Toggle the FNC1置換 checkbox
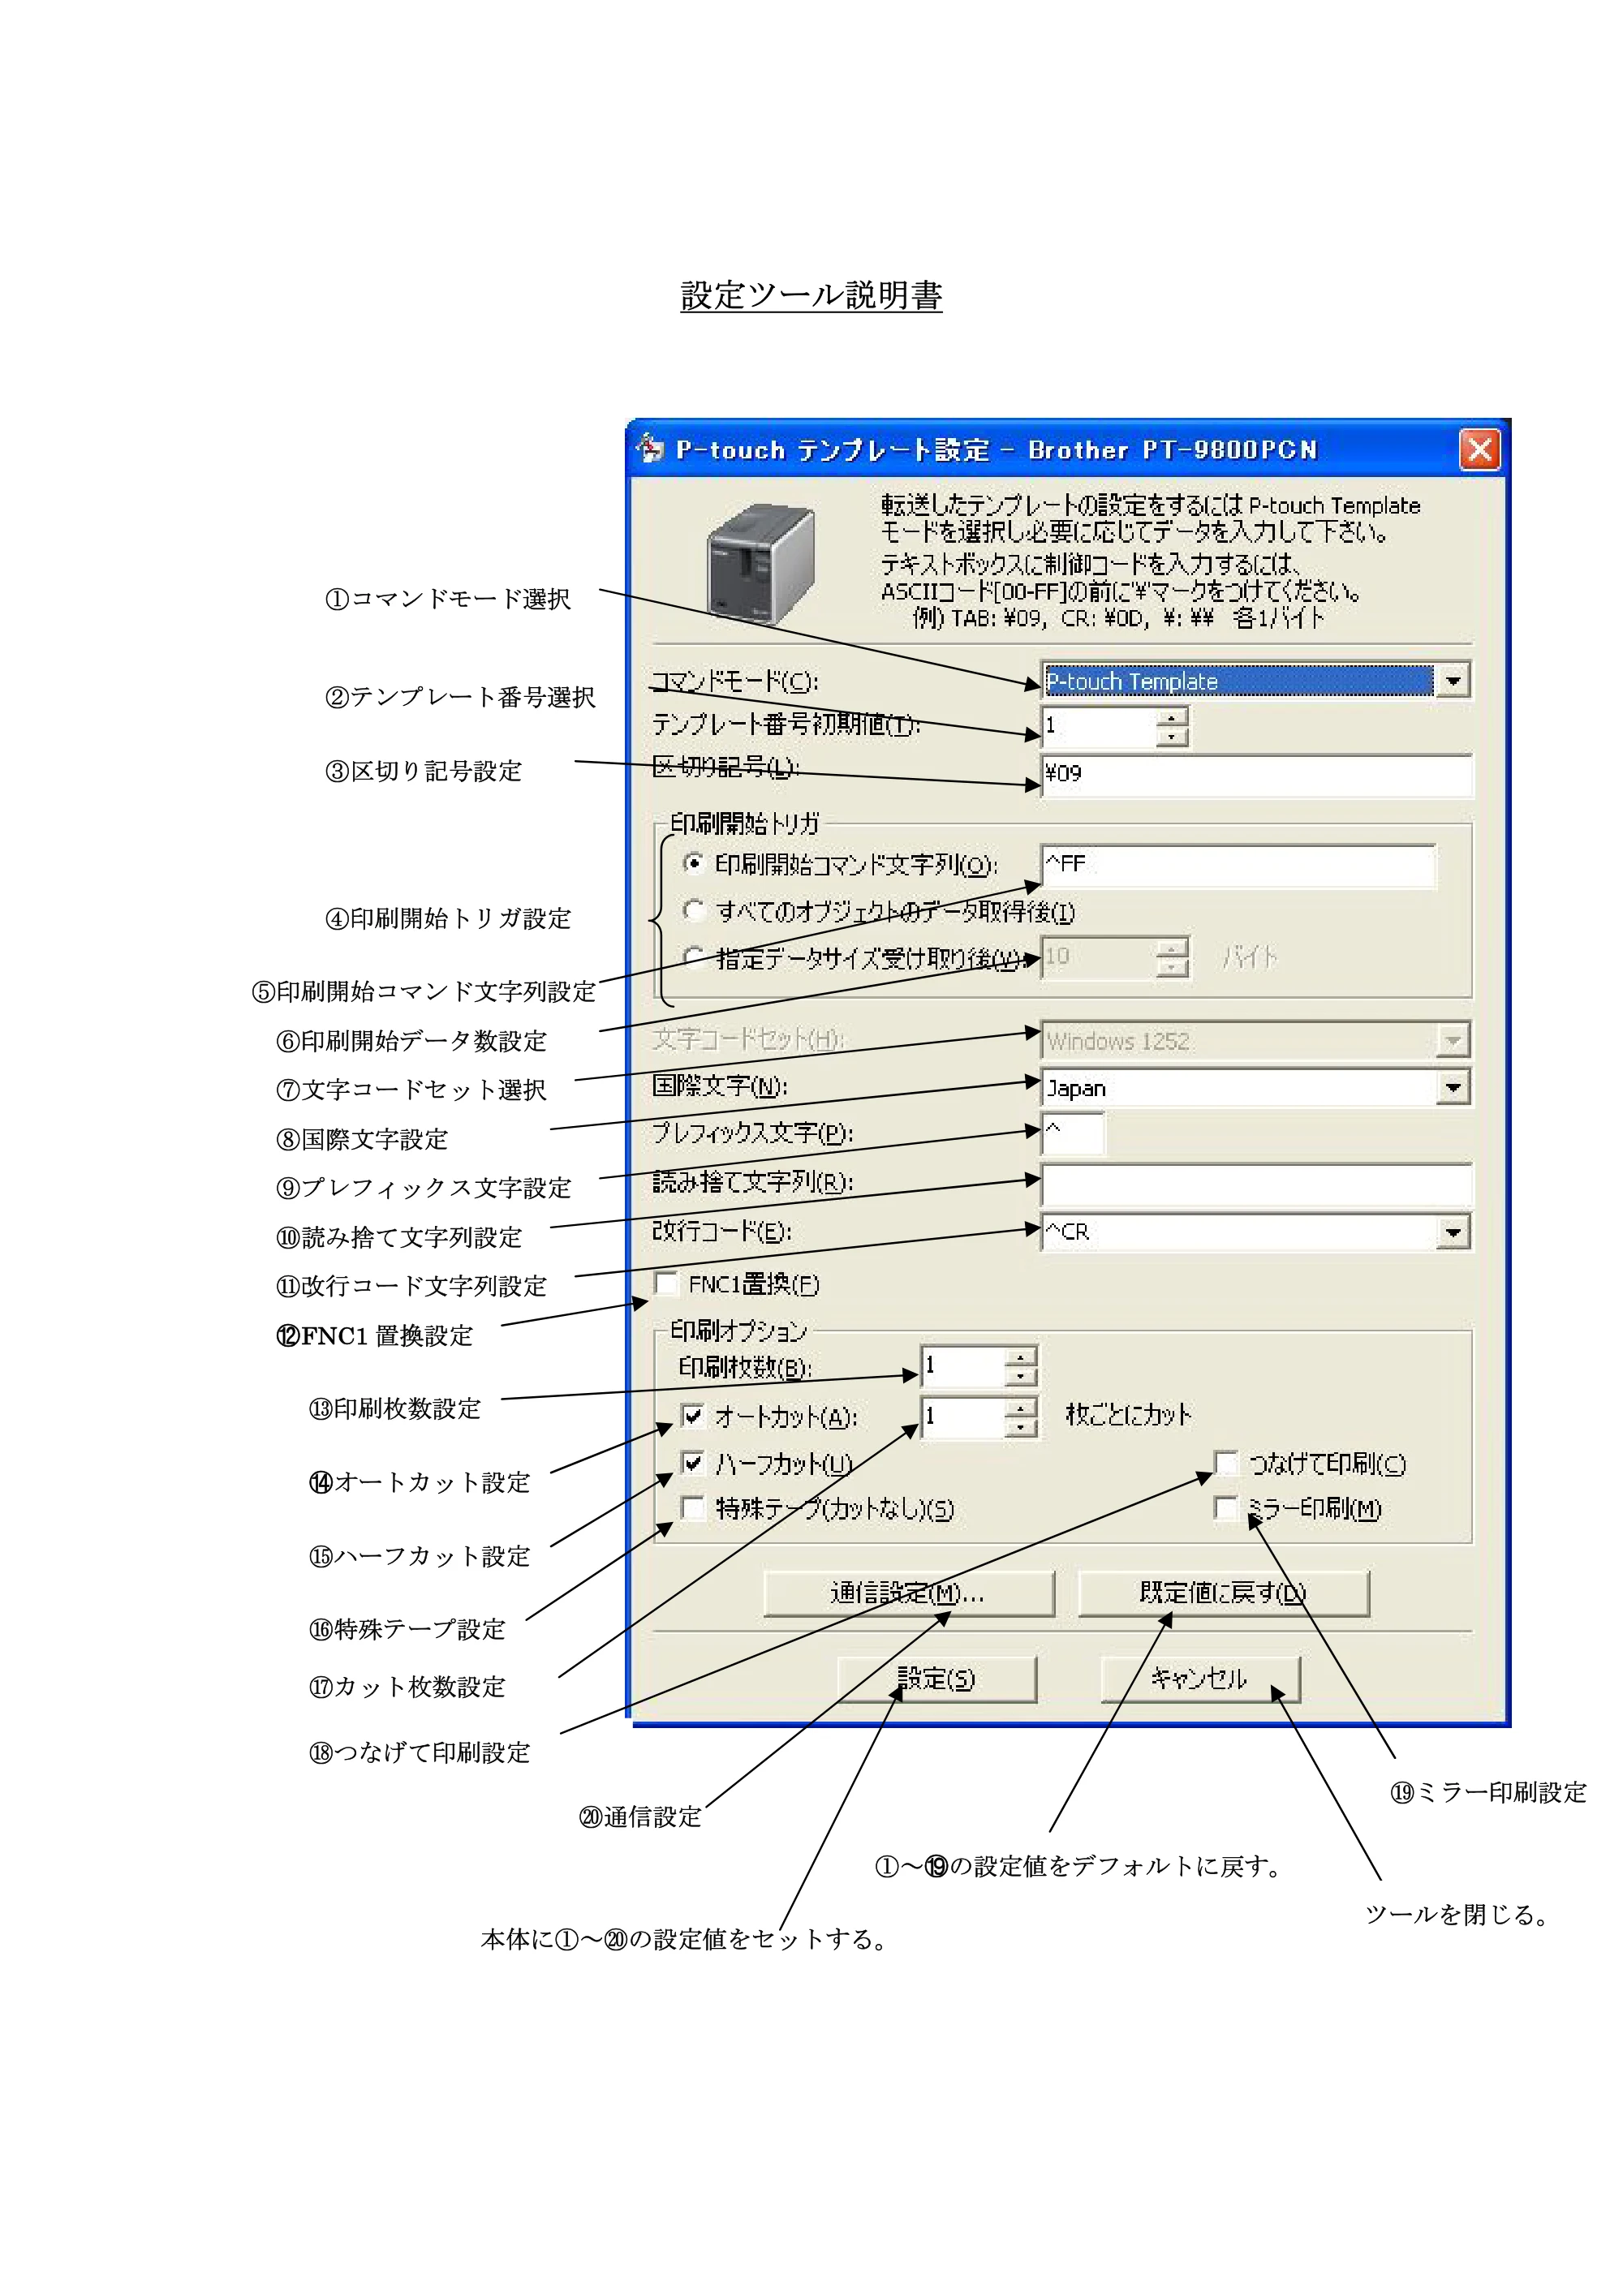The image size is (1623, 2296). coord(666,1283)
